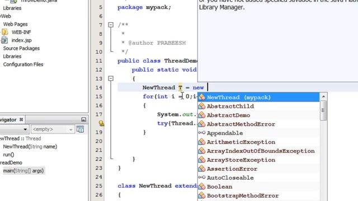Choose AbstractDemo from completion list
Screen dimensions: 358x201
click(x=258, y=115)
